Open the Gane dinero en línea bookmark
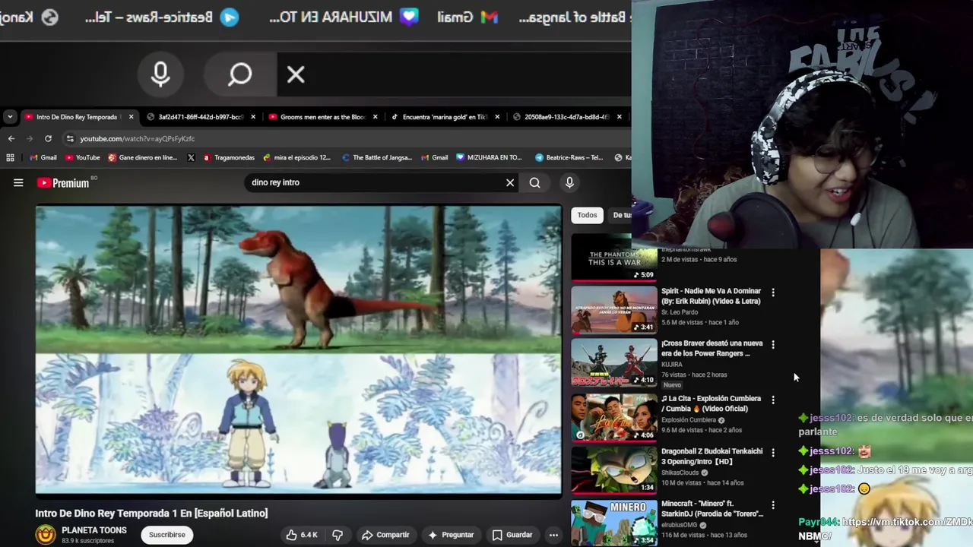Image resolution: width=973 pixels, height=547 pixels. pos(143,157)
